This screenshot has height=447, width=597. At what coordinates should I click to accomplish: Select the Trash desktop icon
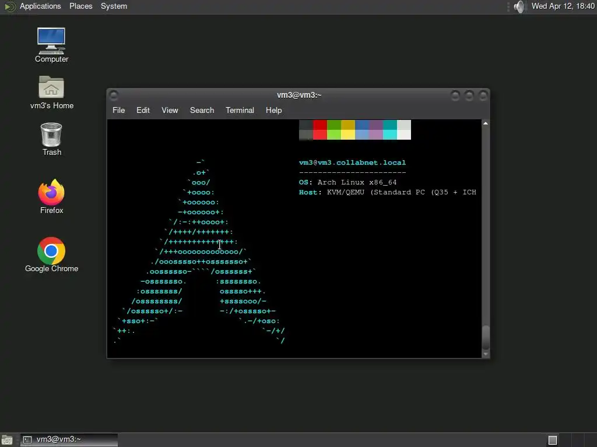point(51,139)
